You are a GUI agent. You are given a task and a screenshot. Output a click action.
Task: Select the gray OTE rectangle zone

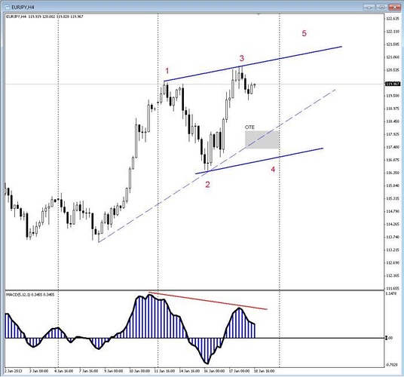tap(262, 139)
